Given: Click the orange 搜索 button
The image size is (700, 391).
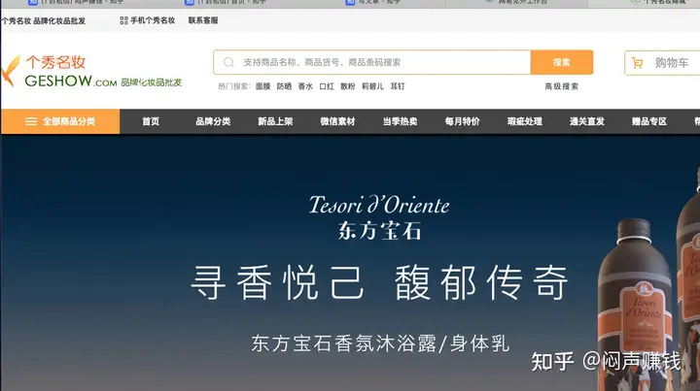Looking at the screenshot, I should click(x=562, y=62).
